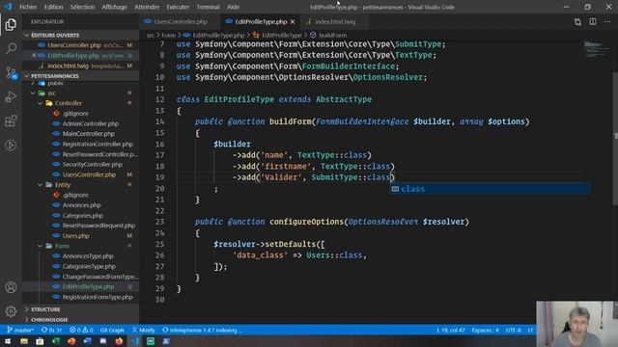Open the Fichier menu
618x347 pixels.
pos(28,7)
